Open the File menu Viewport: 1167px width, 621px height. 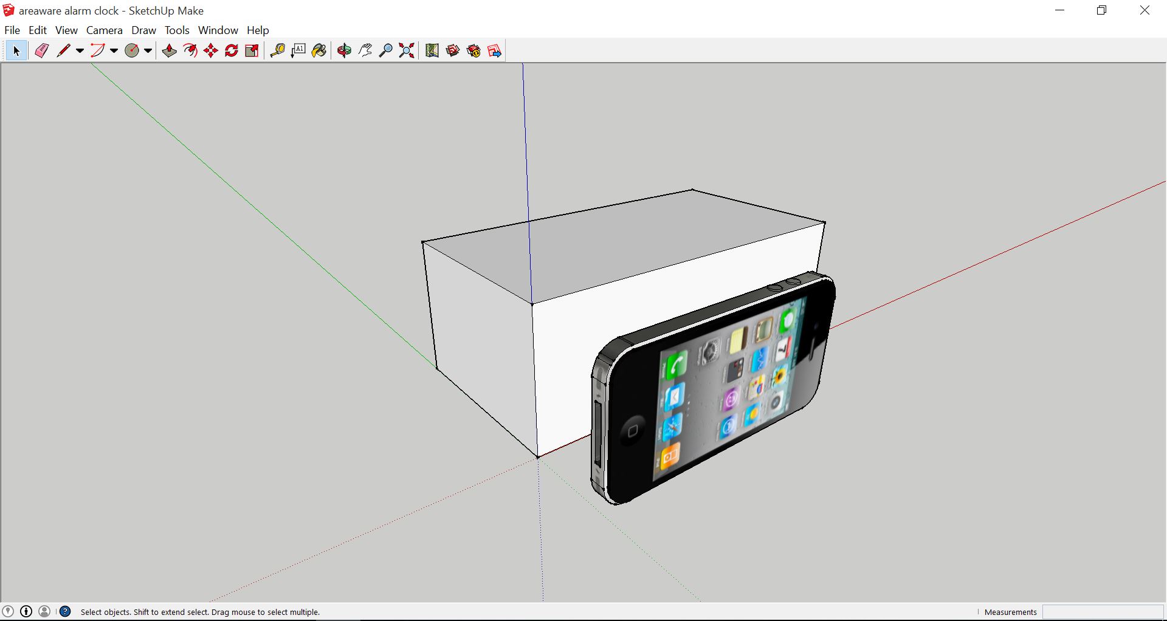pyautogui.click(x=12, y=30)
